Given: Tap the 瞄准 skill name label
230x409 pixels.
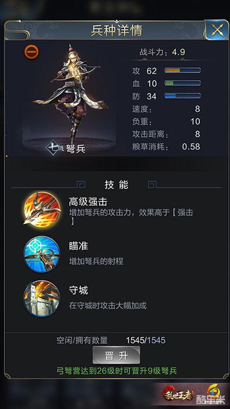Looking at the screenshot, I should 78,246.
